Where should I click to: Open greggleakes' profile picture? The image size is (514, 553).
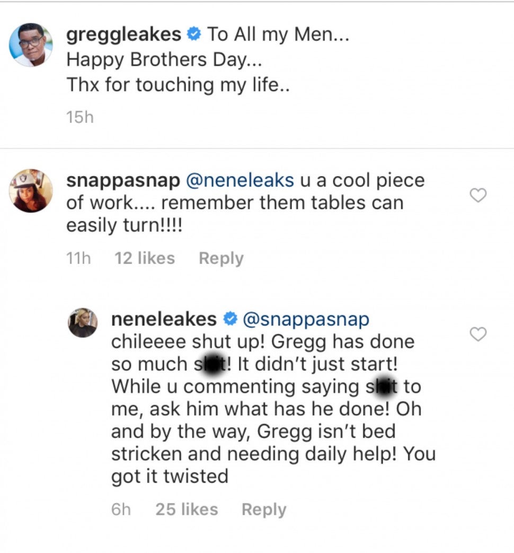31,45
